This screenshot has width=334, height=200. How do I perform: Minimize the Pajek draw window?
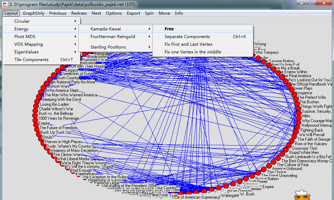[302, 3]
